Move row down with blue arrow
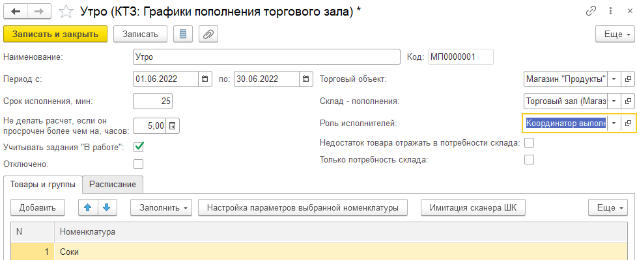 (106, 208)
